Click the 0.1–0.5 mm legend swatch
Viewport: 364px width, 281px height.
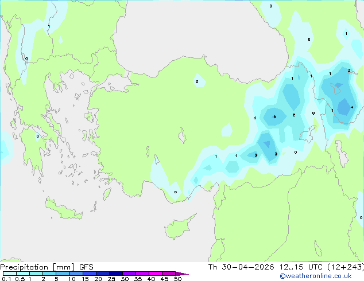(10, 274)
